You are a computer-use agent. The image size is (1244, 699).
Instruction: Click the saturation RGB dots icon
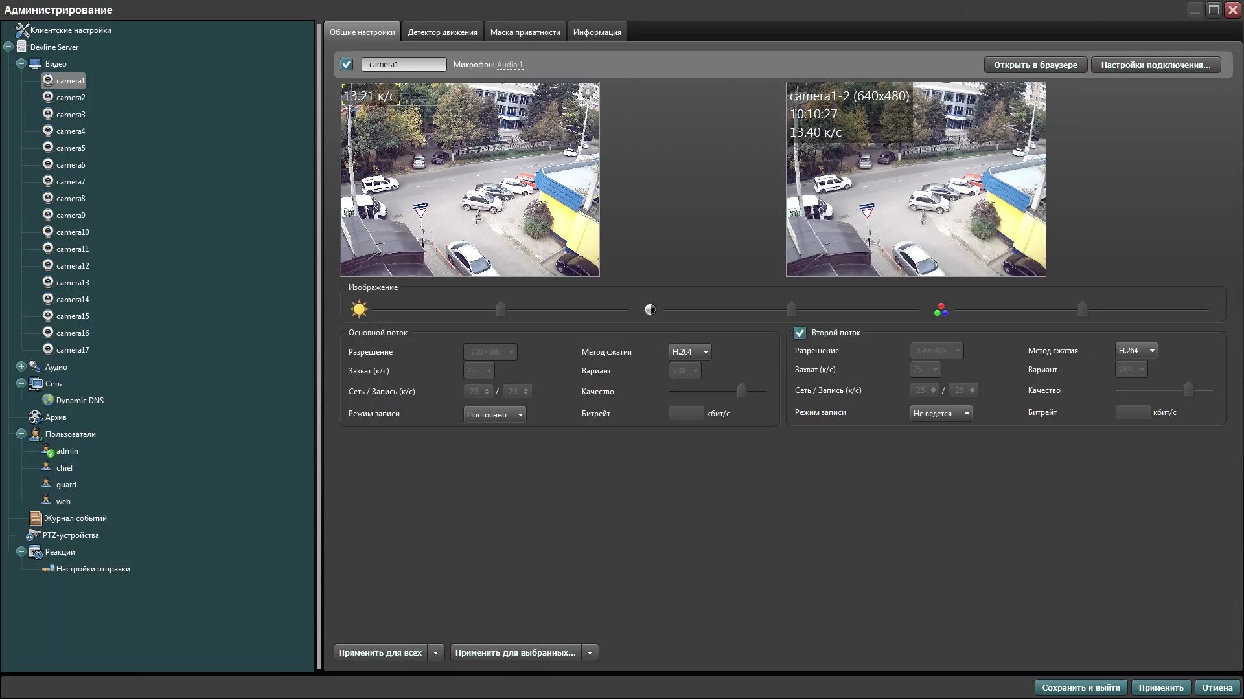941,310
